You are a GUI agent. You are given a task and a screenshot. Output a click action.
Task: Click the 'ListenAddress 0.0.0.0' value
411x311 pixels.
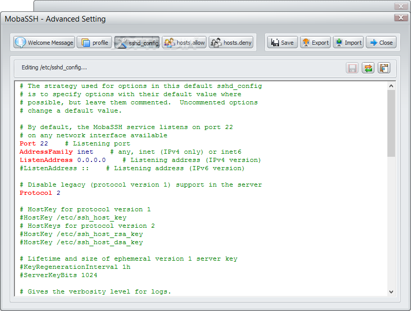tap(91, 160)
